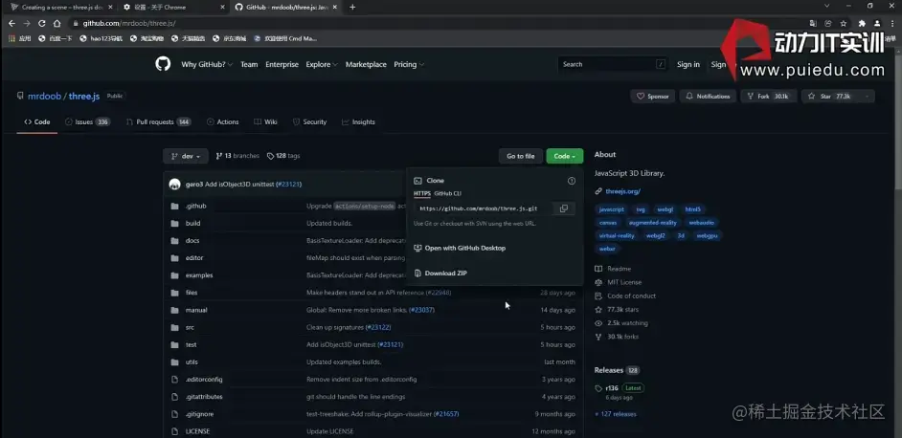Click the javascript topic tag

[x=612, y=209]
